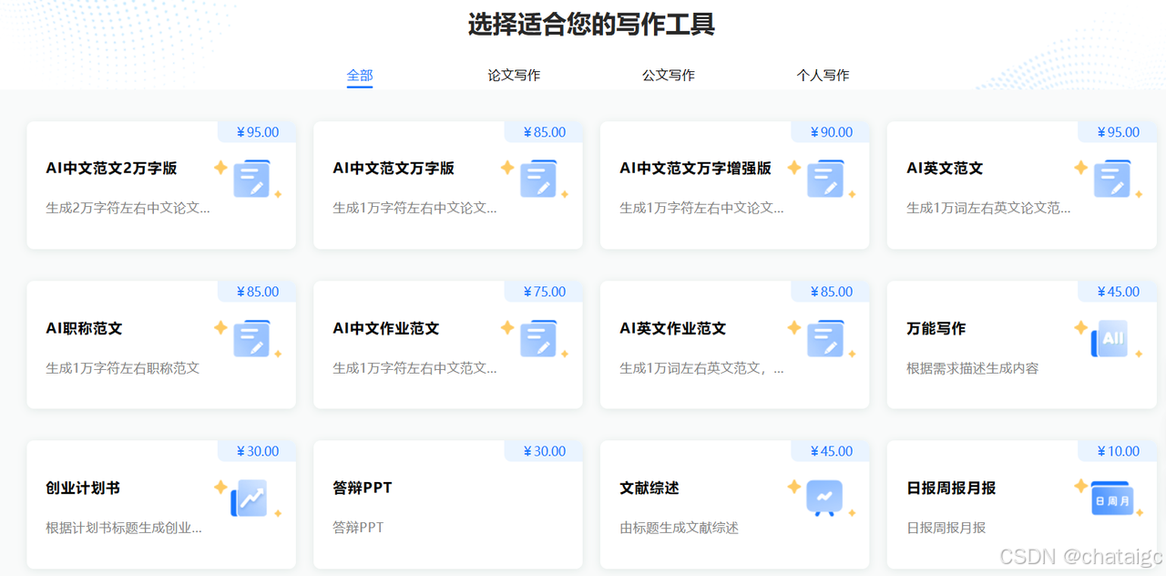1166x576 pixels.
Task: Switch to the 全部 tab
Action: pos(360,76)
